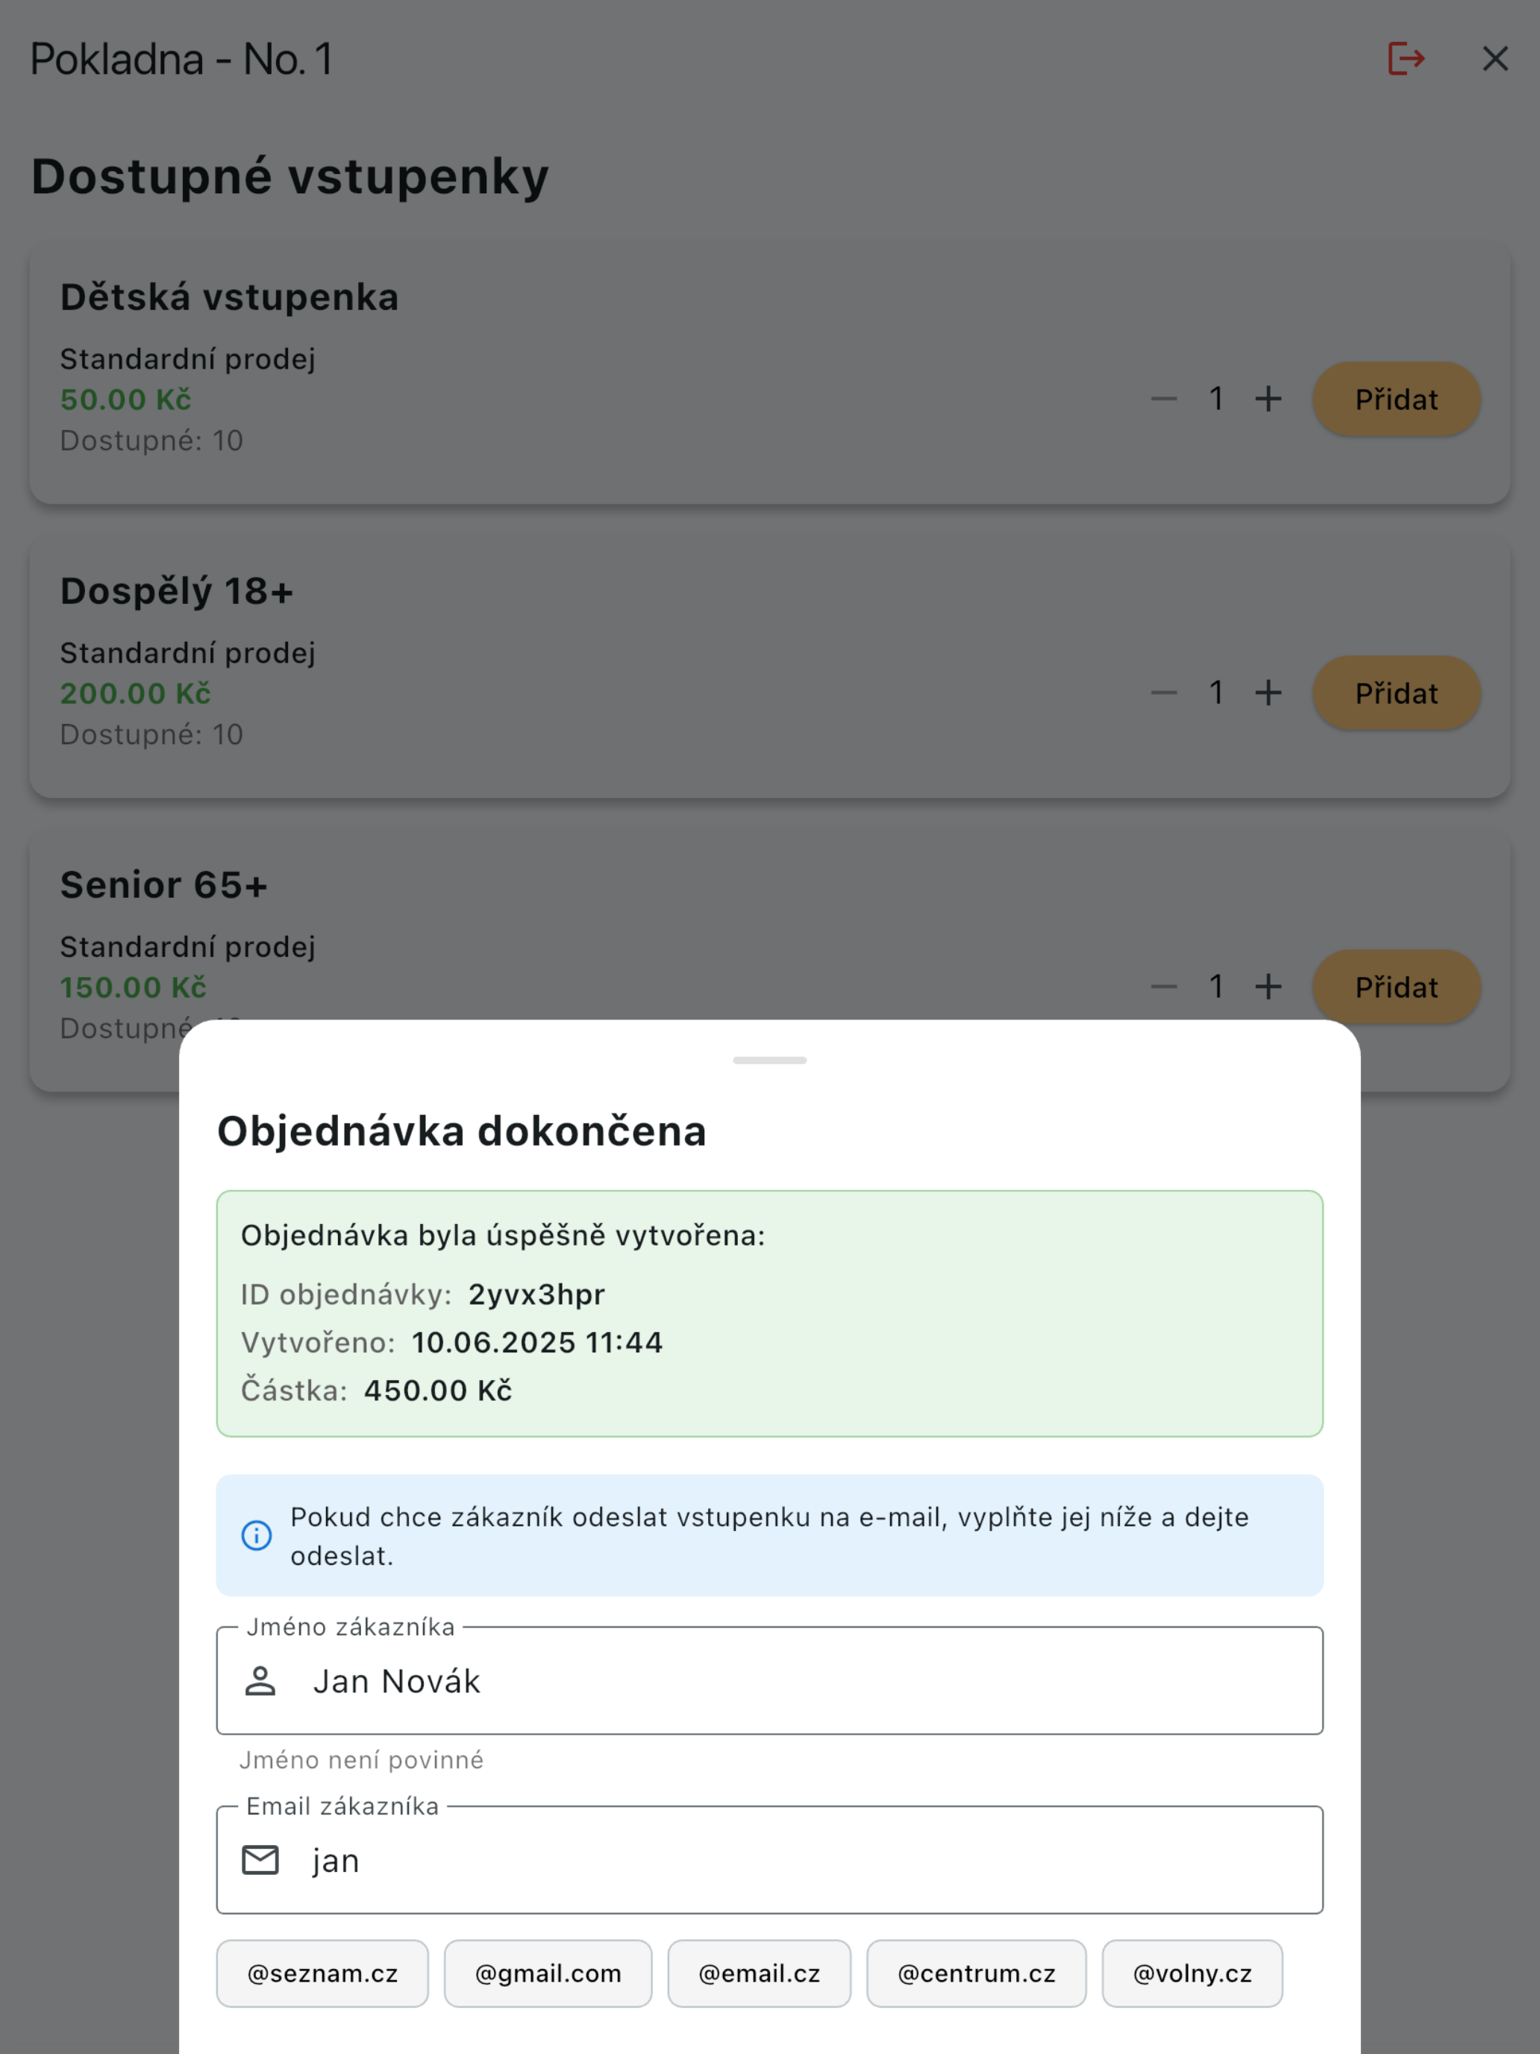Screen dimensions: 1540x2054
Task: Add Senior 65+ ticket with Přidat
Action: pyautogui.click(x=1396, y=986)
